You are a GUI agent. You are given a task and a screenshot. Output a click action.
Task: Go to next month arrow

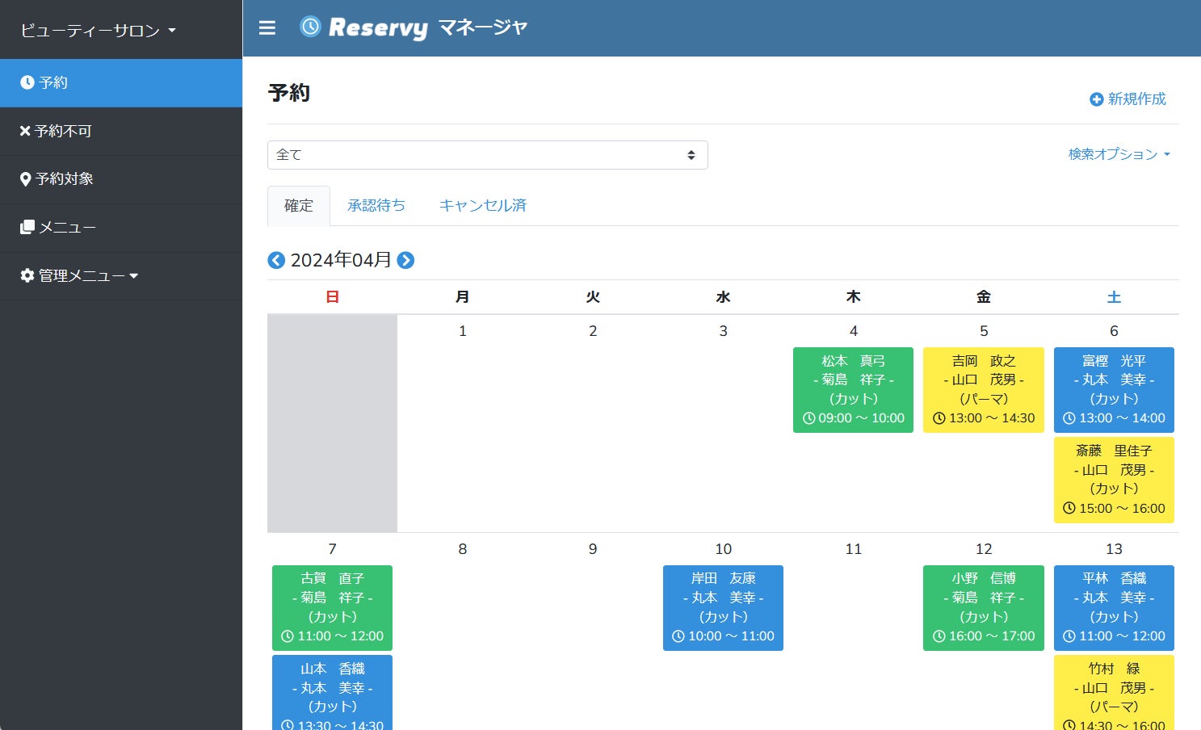point(405,260)
